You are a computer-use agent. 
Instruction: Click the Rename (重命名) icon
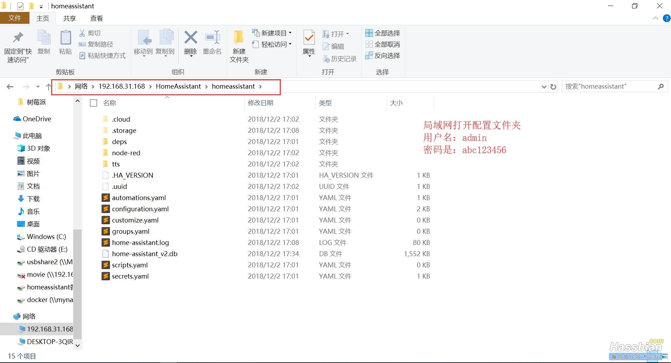pos(212,37)
